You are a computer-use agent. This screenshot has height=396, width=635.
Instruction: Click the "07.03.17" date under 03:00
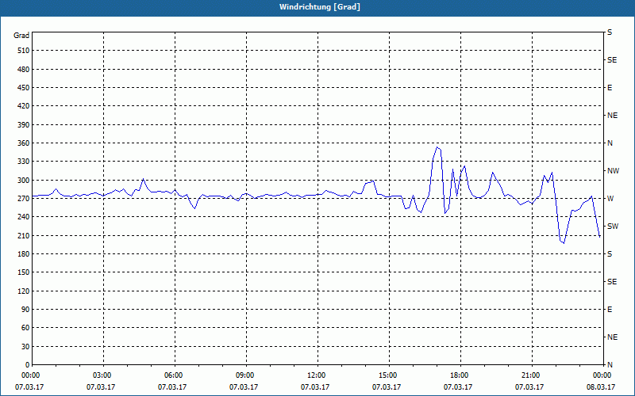(x=101, y=387)
